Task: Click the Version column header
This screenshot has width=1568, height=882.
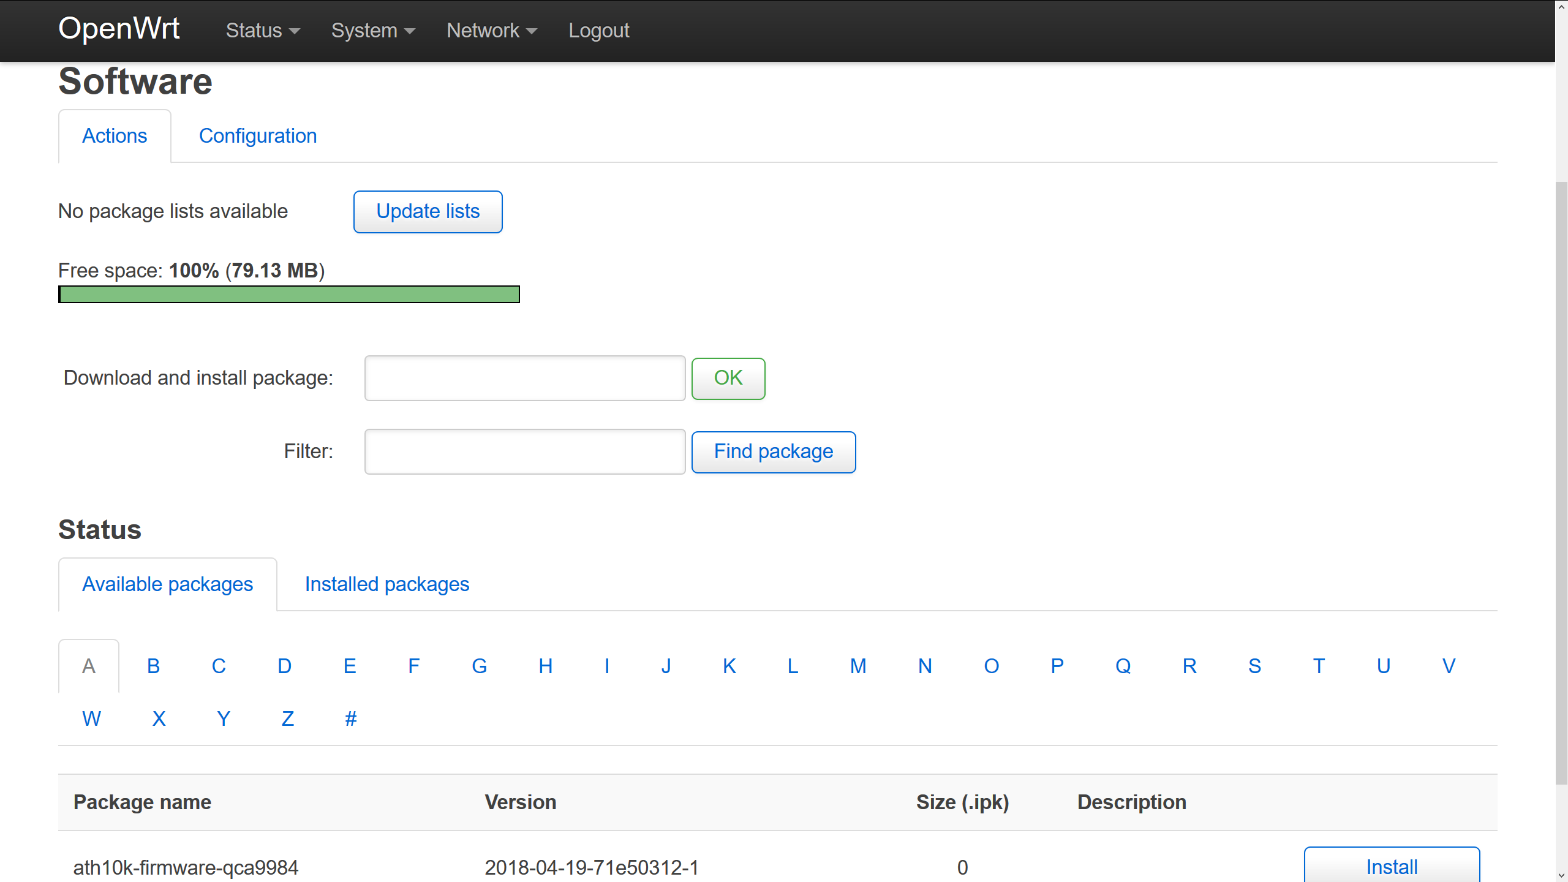Action: (521, 802)
